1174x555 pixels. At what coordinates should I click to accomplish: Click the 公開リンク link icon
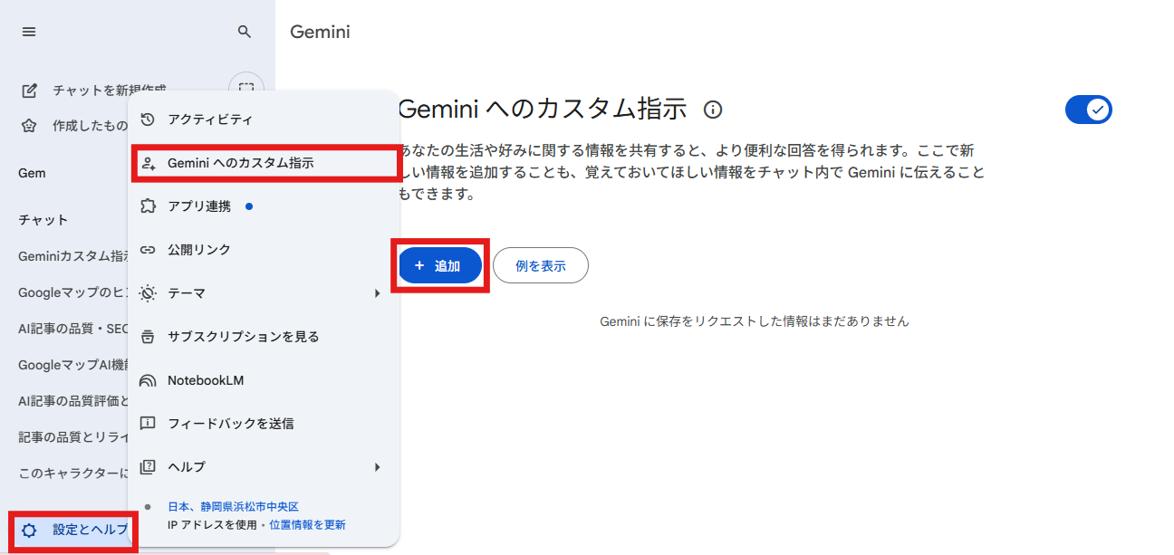[149, 250]
